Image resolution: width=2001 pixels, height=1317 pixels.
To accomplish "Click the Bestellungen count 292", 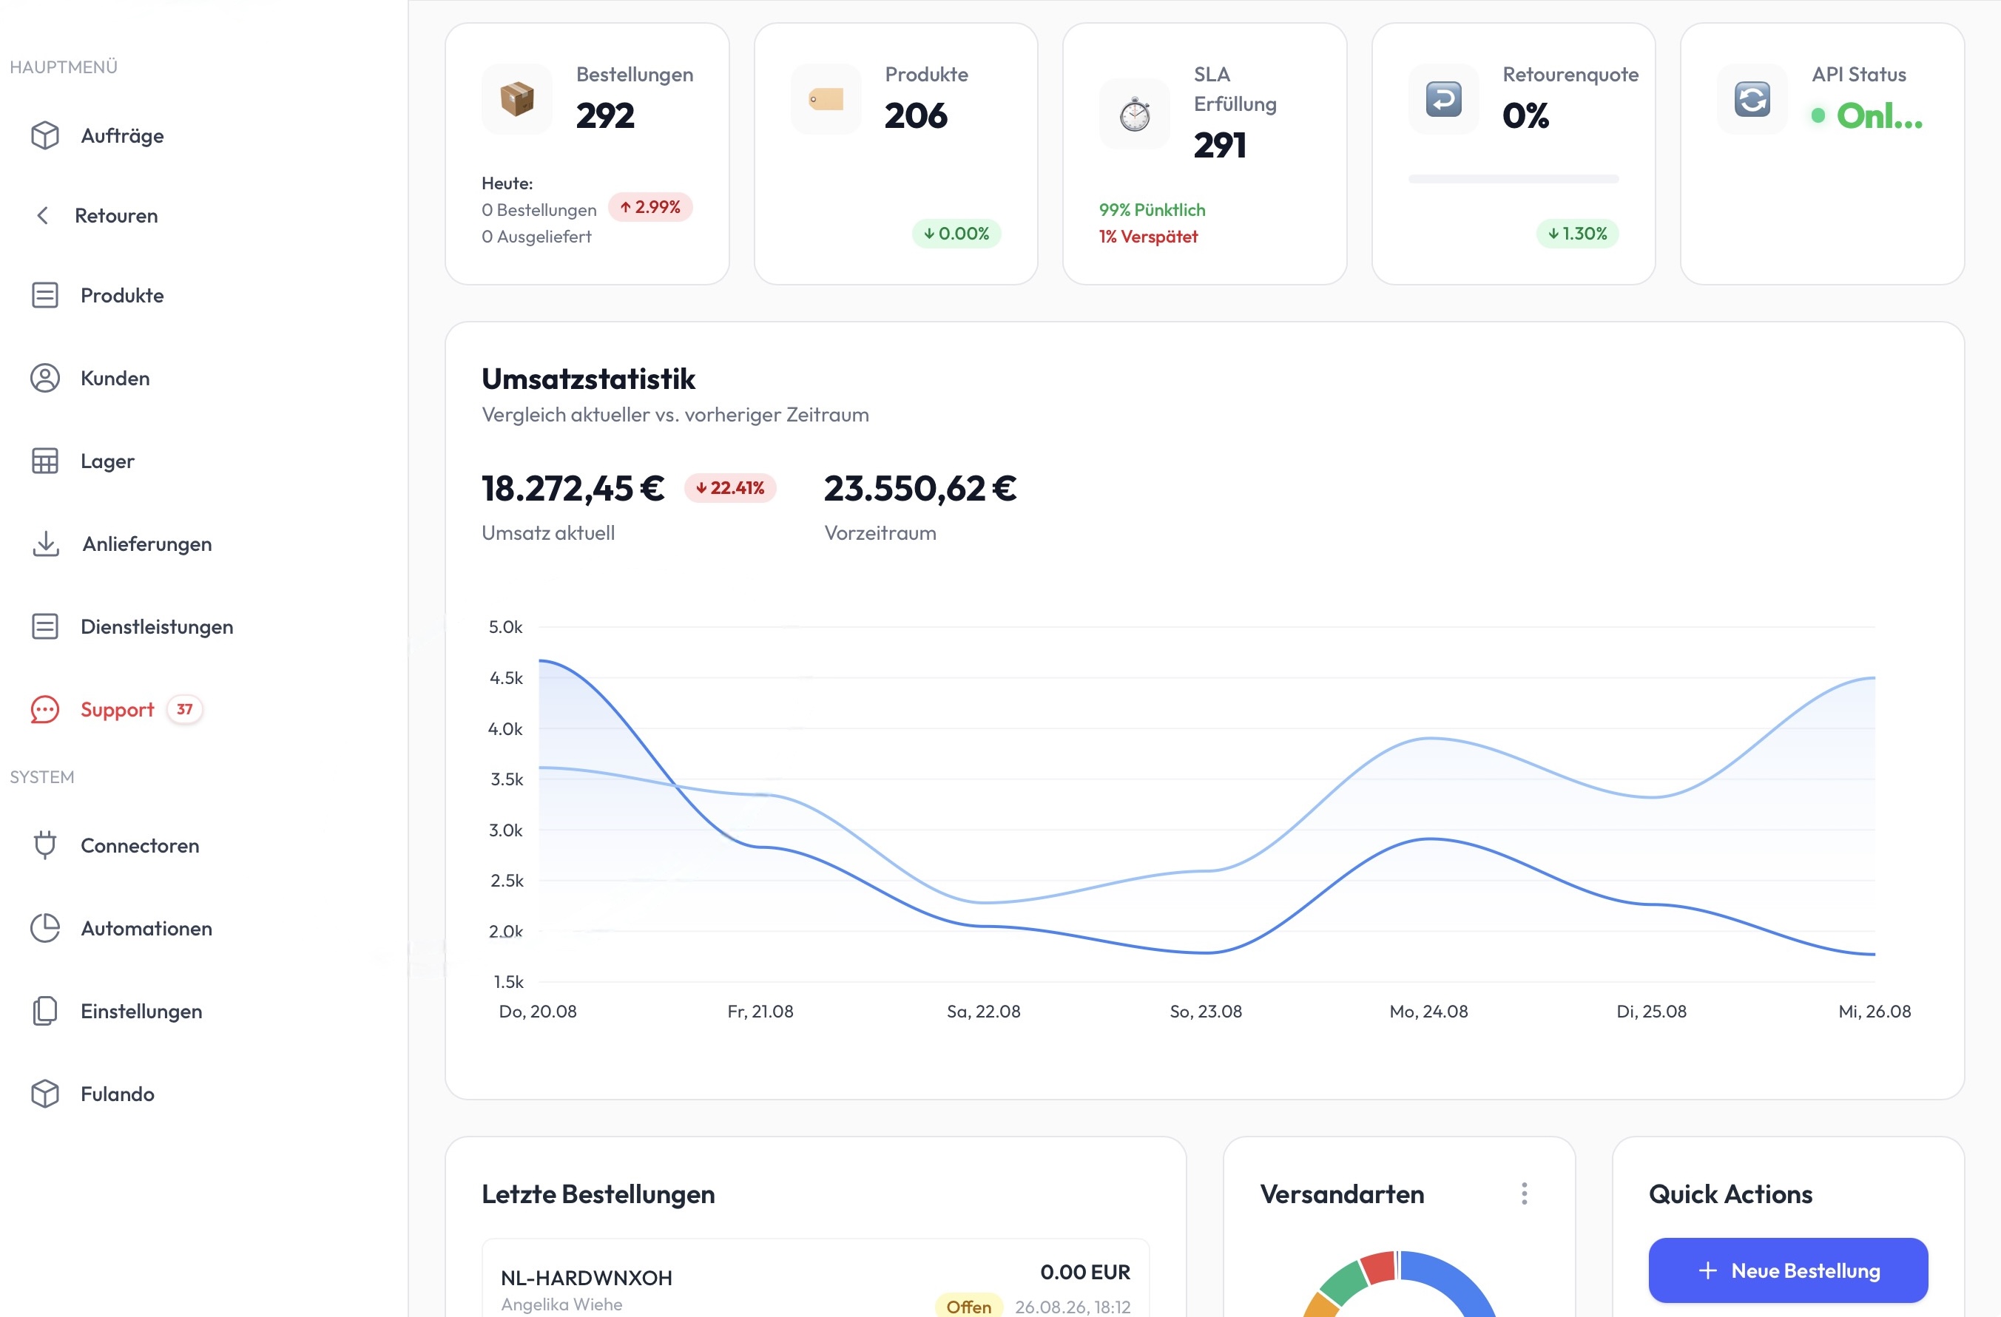I will click(x=604, y=115).
